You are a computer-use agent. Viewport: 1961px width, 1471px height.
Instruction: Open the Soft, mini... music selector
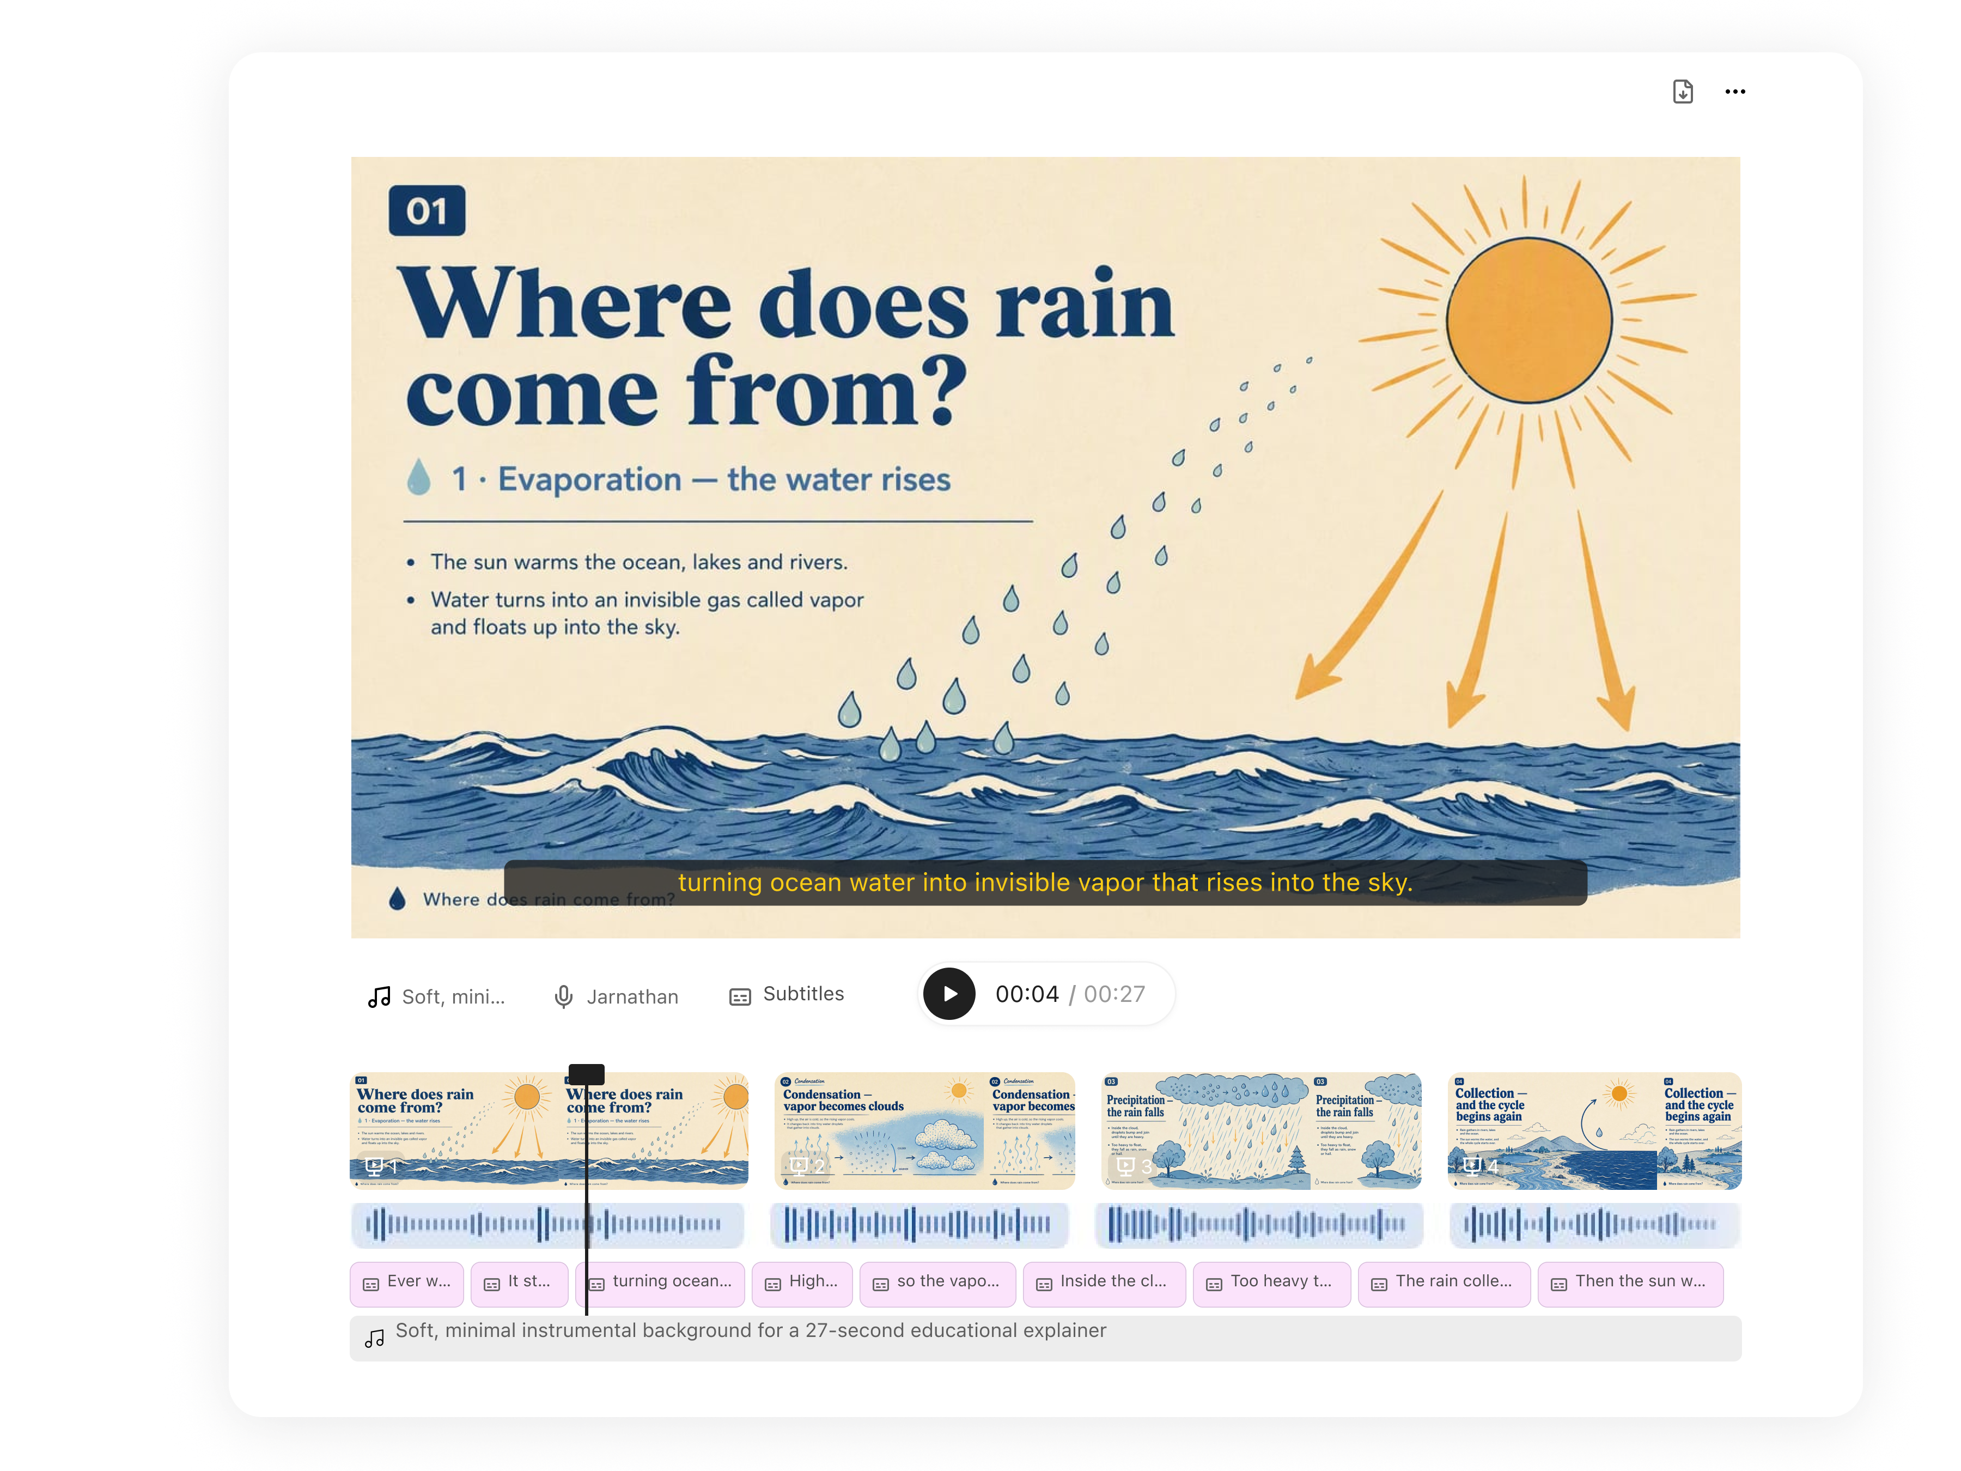(436, 996)
